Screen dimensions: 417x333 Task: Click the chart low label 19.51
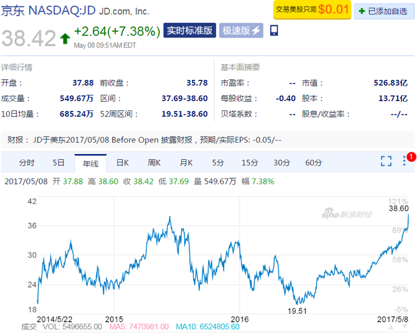pyautogui.click(x=297, y=311)
